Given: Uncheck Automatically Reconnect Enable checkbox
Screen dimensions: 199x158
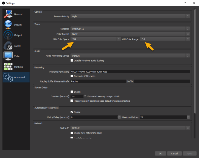Looking at the screenshot, I should tap(72, 112).
